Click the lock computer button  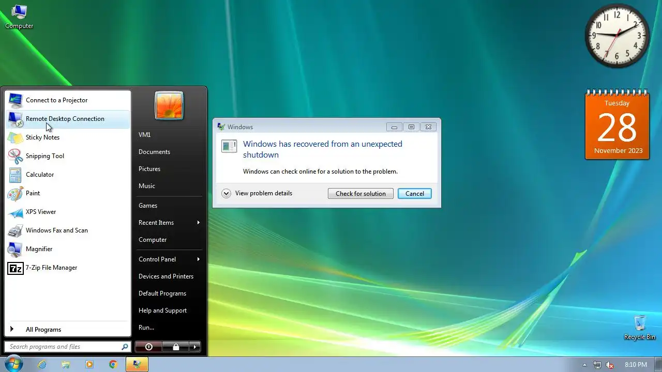(176, 347)
